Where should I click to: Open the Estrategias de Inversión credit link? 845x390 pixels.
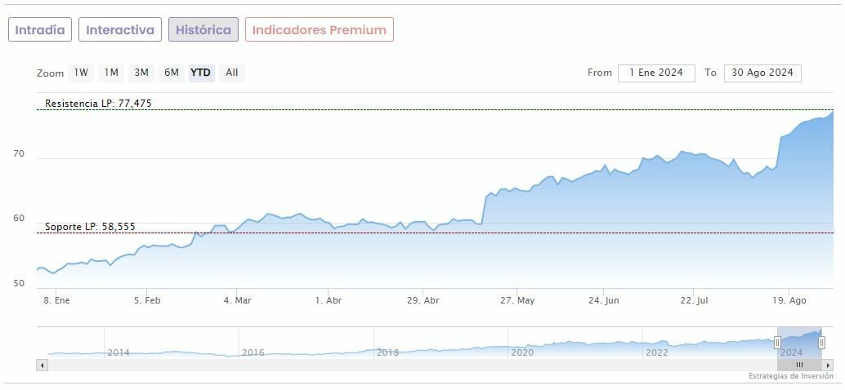pos(790,376)
